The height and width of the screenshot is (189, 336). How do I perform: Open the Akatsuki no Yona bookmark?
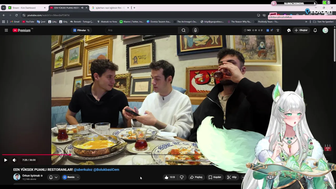pyautogui.click(x=107, y=22)
